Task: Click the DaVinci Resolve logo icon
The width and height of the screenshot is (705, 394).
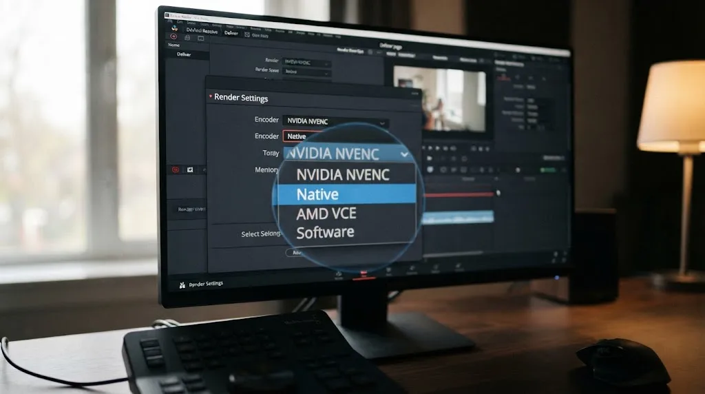Action: coord(174,28)
